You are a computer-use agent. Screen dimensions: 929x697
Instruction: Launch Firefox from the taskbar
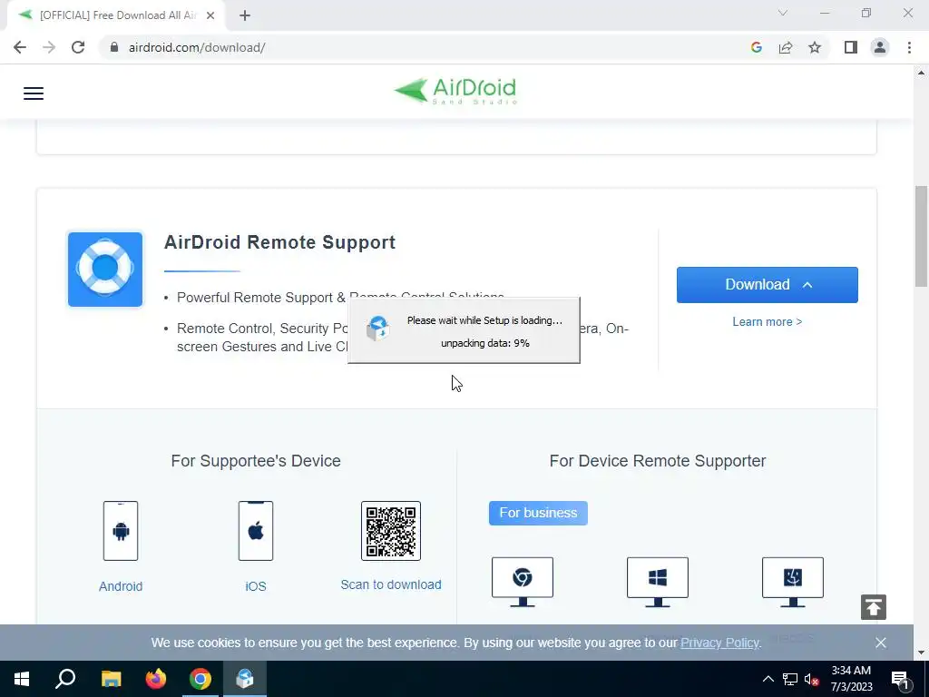pos(156,679)
